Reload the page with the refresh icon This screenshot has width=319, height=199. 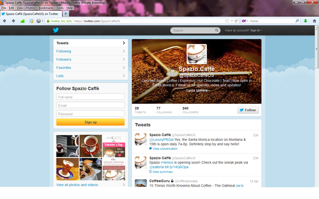(x=236, y=21)
